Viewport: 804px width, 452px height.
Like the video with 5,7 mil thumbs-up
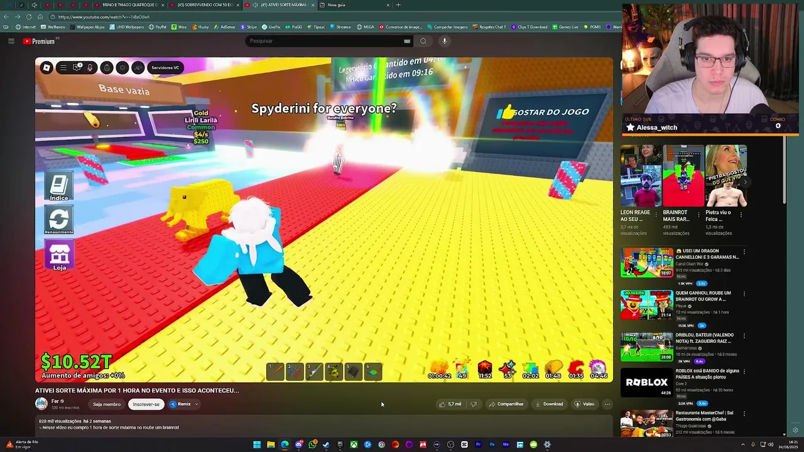click(450, 404)
